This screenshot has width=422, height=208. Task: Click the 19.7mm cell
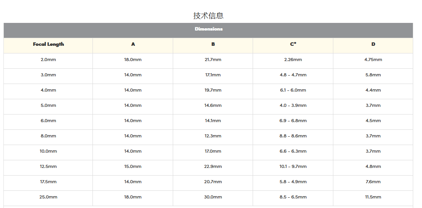point(213,90)
